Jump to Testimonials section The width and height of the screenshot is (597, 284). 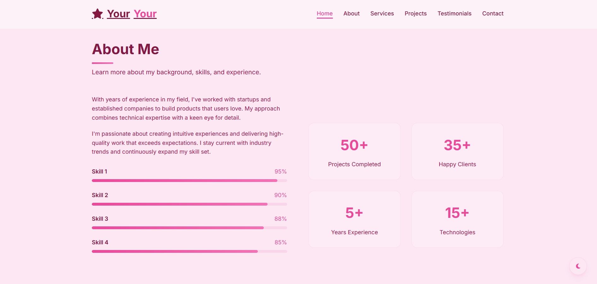pos(454,14)
